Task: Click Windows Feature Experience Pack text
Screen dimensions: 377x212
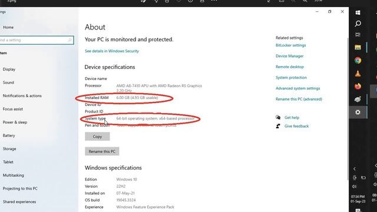Action: pos(145,207)
